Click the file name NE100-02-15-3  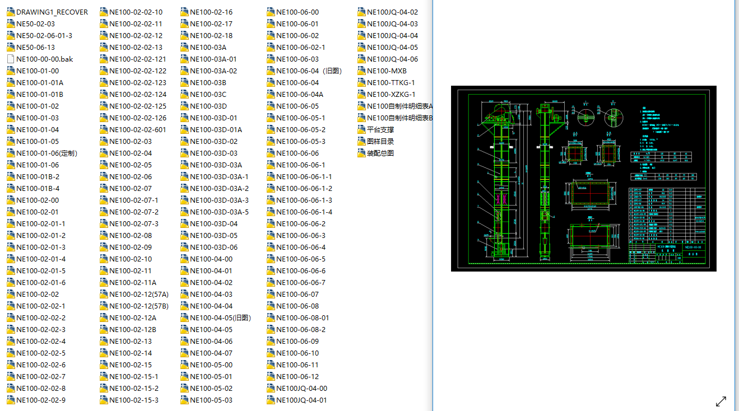coord(134,400)
